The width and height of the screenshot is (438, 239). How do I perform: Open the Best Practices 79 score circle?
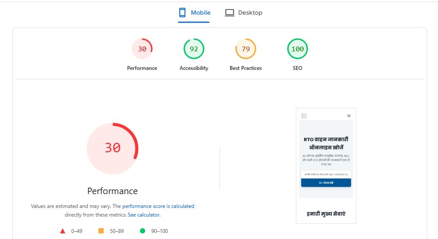246,49
